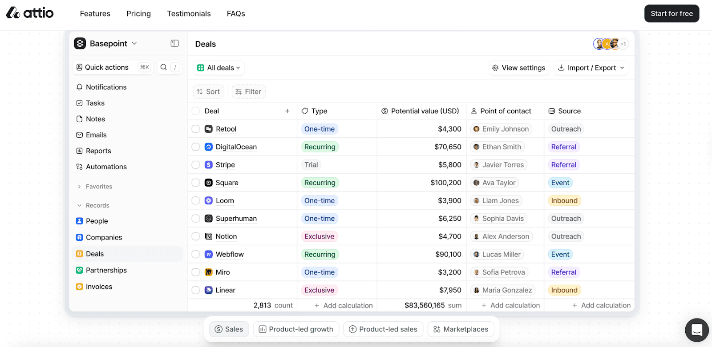Image resolution: width=712 pixels, height=347 pixels.
Task: Click the Sort button
Action: 209,92
